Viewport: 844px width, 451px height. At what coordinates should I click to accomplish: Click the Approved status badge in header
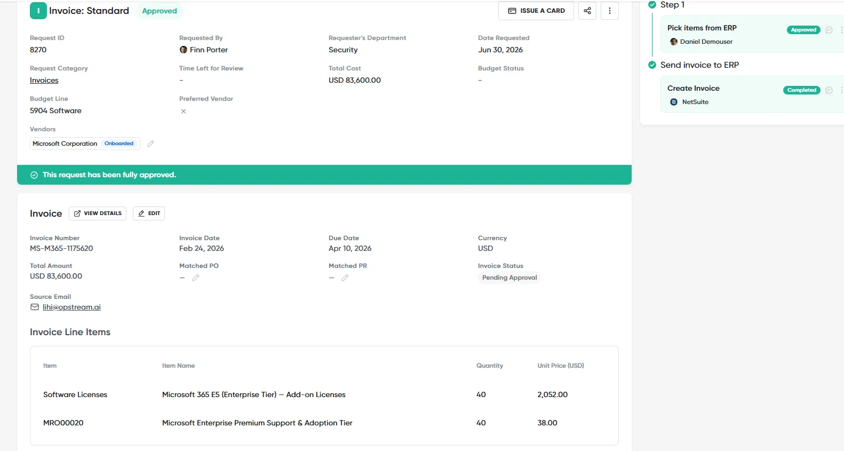pos(160,11)
